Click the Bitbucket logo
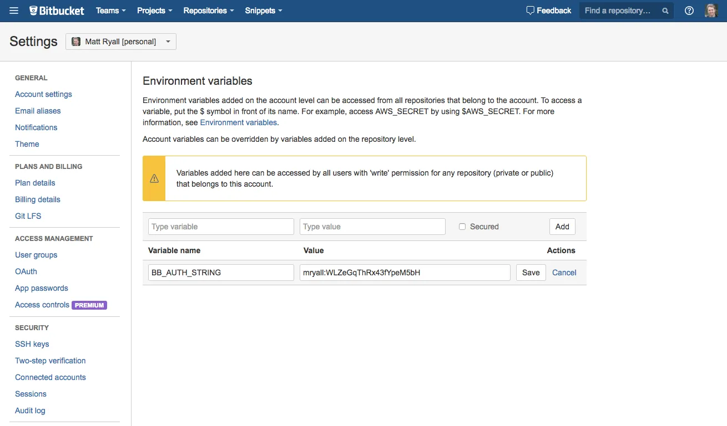This screenshot has width=727, height=426. pyautogui.click(x=57, y=11)
